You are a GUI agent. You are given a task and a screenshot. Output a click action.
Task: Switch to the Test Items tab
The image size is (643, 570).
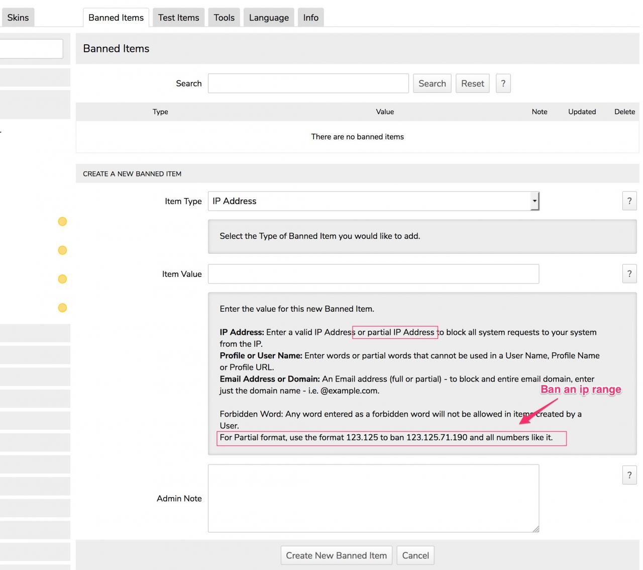coord(178,18)
